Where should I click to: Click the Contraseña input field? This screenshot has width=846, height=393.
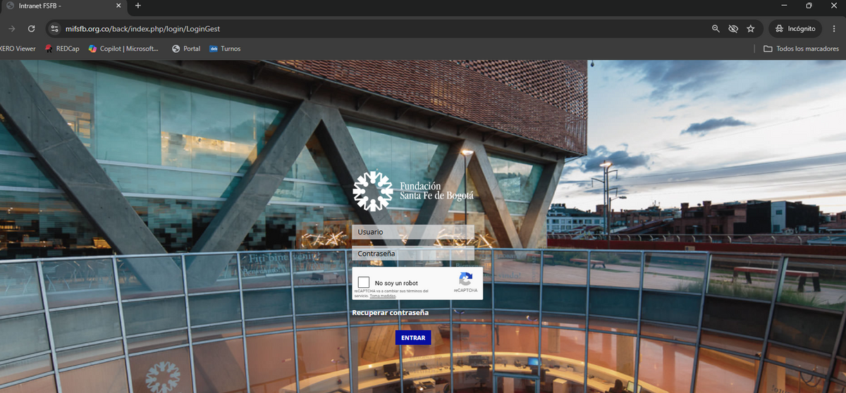click(x=413, y=254)
